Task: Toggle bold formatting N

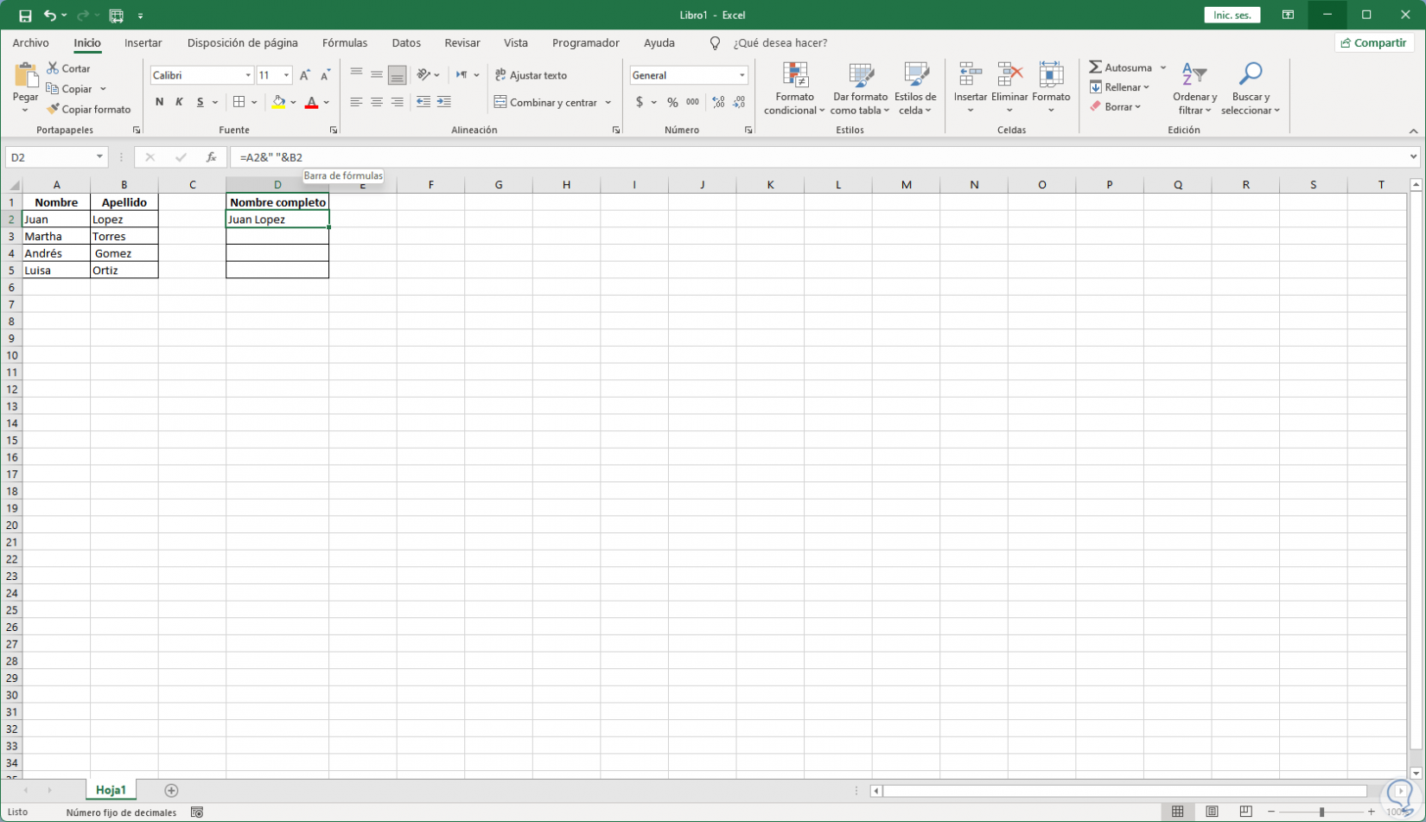Action: point(159,102)
